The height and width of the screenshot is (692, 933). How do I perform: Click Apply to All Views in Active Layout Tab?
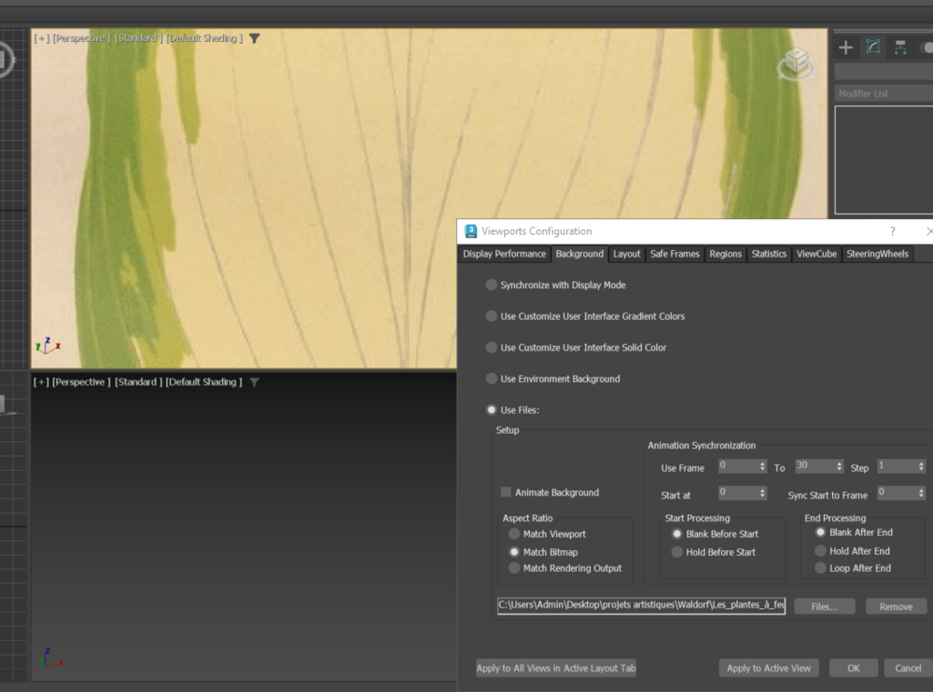(556, 668)
